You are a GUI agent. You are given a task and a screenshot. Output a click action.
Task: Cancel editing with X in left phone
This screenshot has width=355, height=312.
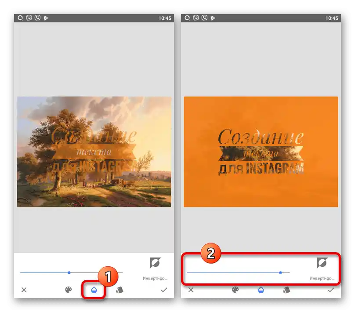click(24, 290)
